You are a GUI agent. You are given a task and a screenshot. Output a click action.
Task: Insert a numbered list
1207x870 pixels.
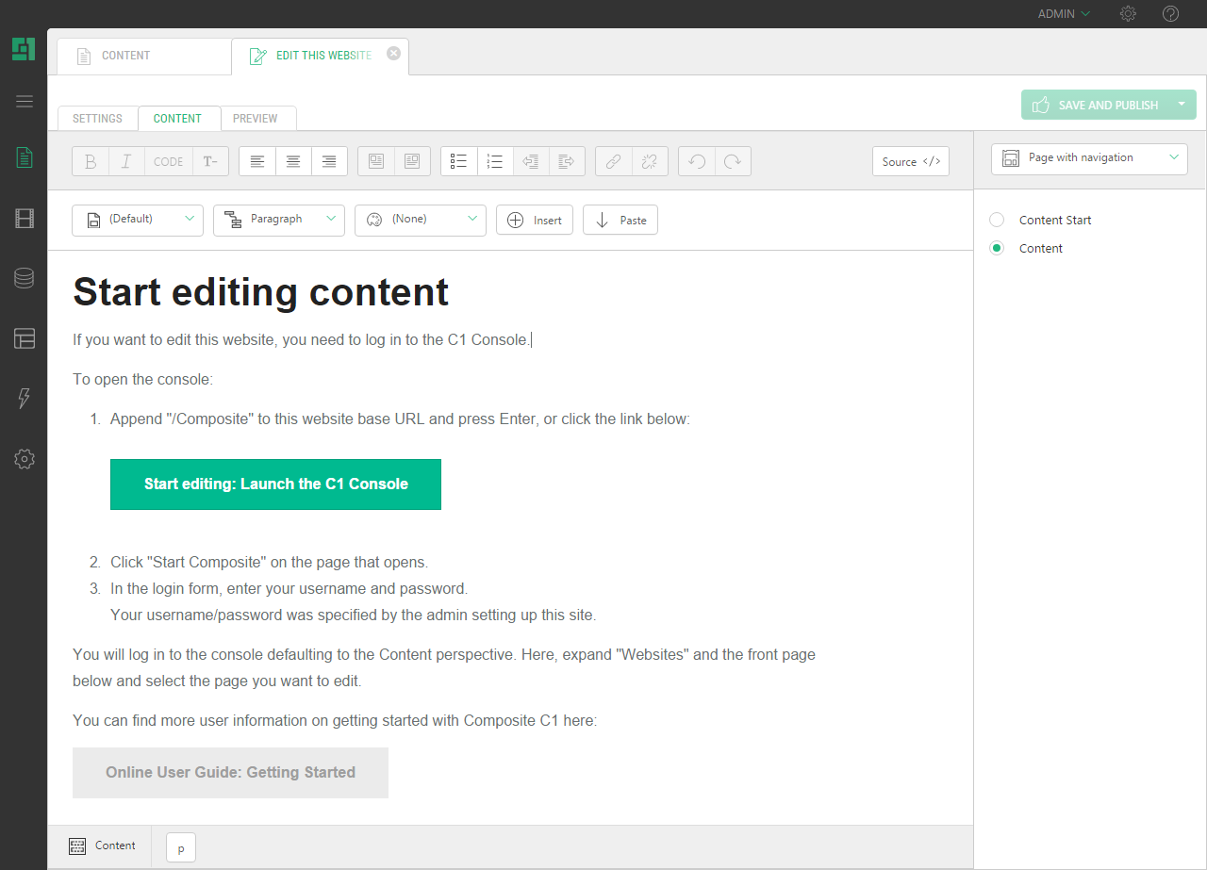coord(495,161)
